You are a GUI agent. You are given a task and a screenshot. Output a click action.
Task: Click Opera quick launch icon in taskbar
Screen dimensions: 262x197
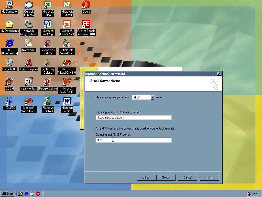click(x=38, y=194)
